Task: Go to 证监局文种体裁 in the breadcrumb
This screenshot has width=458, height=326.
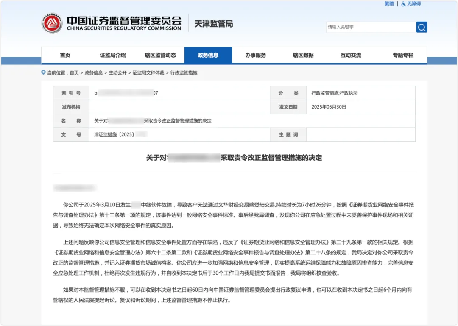Action: coord(148,73)
